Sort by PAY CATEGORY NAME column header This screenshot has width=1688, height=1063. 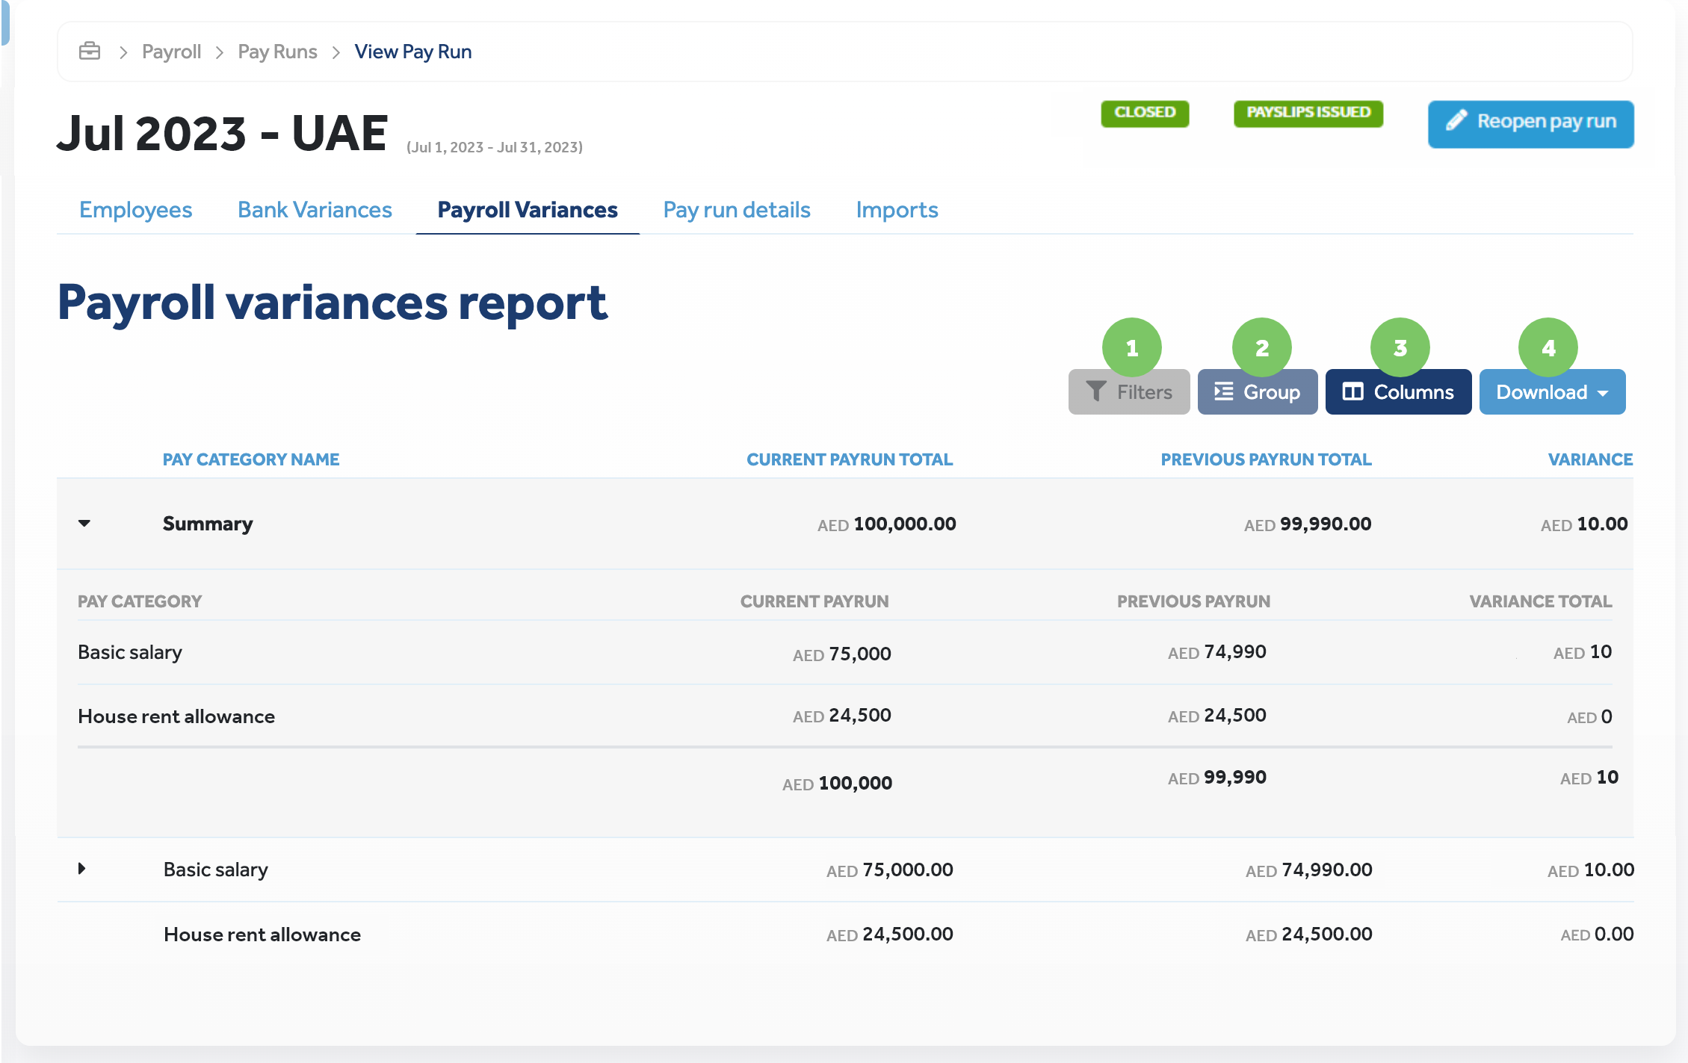[251, 459]
